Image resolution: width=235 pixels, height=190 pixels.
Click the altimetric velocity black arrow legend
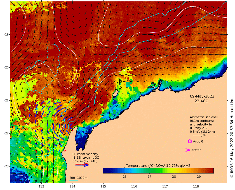tap(199, 135)
